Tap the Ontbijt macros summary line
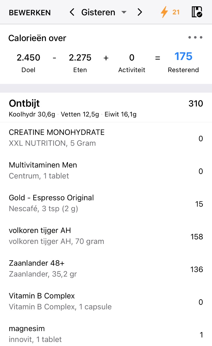The image size is (212, 346). click(x=72, y=114)
